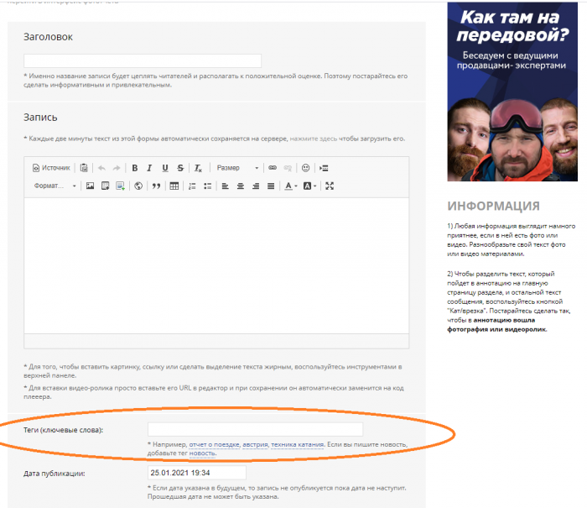Screen dimensions: 587x508
Task: Apply strikethrough formatting
Action: pyautogui.click(x=180, y=168)
